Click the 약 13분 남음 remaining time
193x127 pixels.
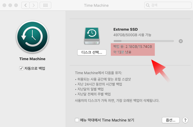click(x=122, y=52)
